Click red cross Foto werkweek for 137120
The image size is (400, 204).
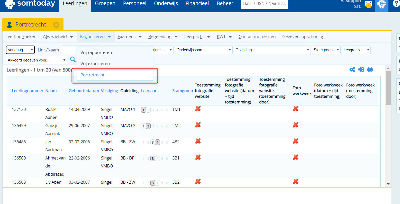tap(296, 109)
